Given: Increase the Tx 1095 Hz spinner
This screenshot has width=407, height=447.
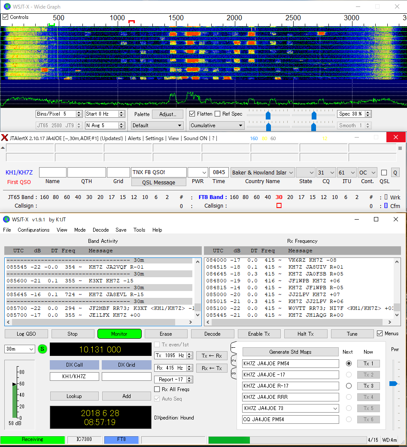Looking at the screenshot, I should coord(189,354).
